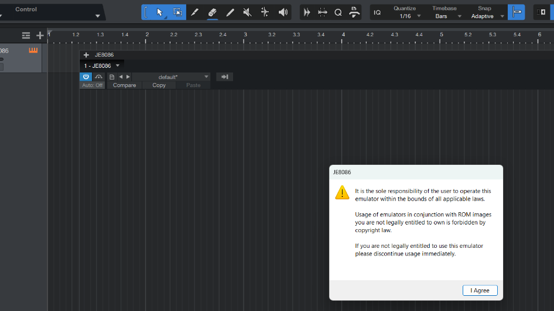Open the track list icon
554x311 pixels.
(26, 36)
